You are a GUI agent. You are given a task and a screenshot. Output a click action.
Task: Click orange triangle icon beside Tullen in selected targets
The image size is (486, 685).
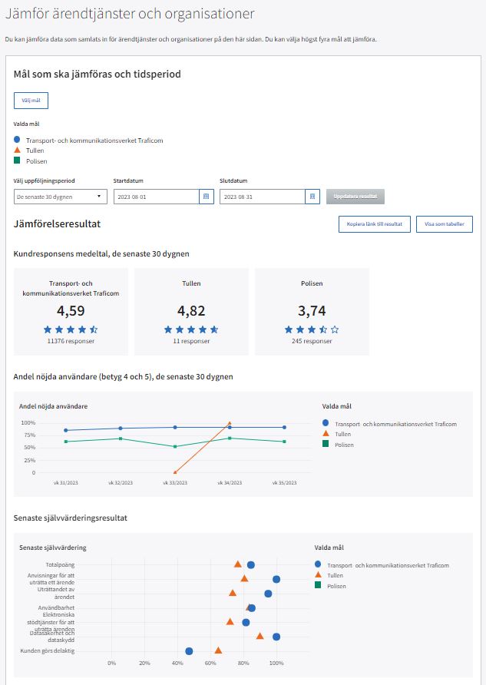[x=18, y=151]
